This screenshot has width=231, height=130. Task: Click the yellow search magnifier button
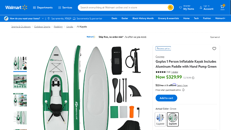point(170,7)
